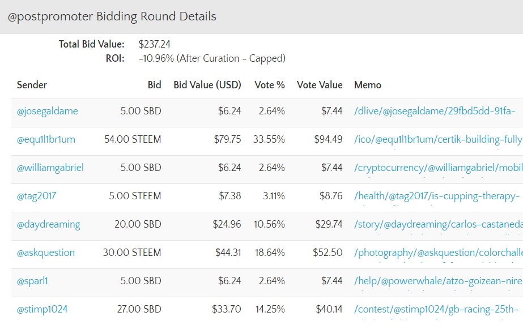Open the /contest/@stimp1024 gb-racing memo
This screenshot has height=325, width=523.
pos(436,309)
